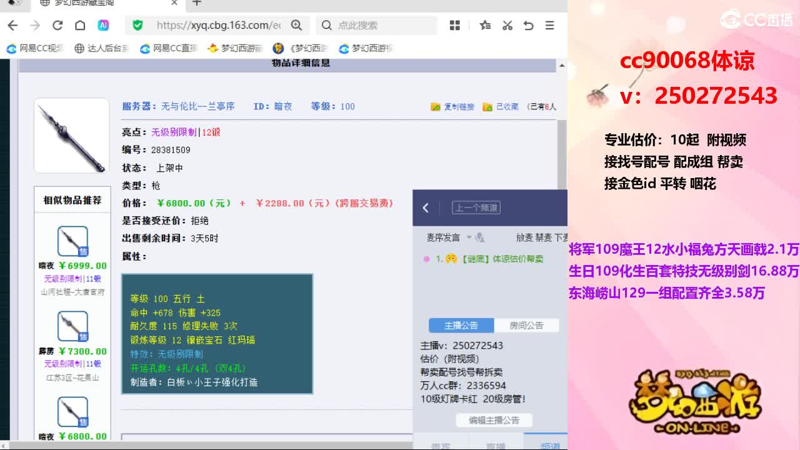This screenshot has width=800, height=450.
Task: Open the 达人后台 bookmark
Action: click(101, 48)
